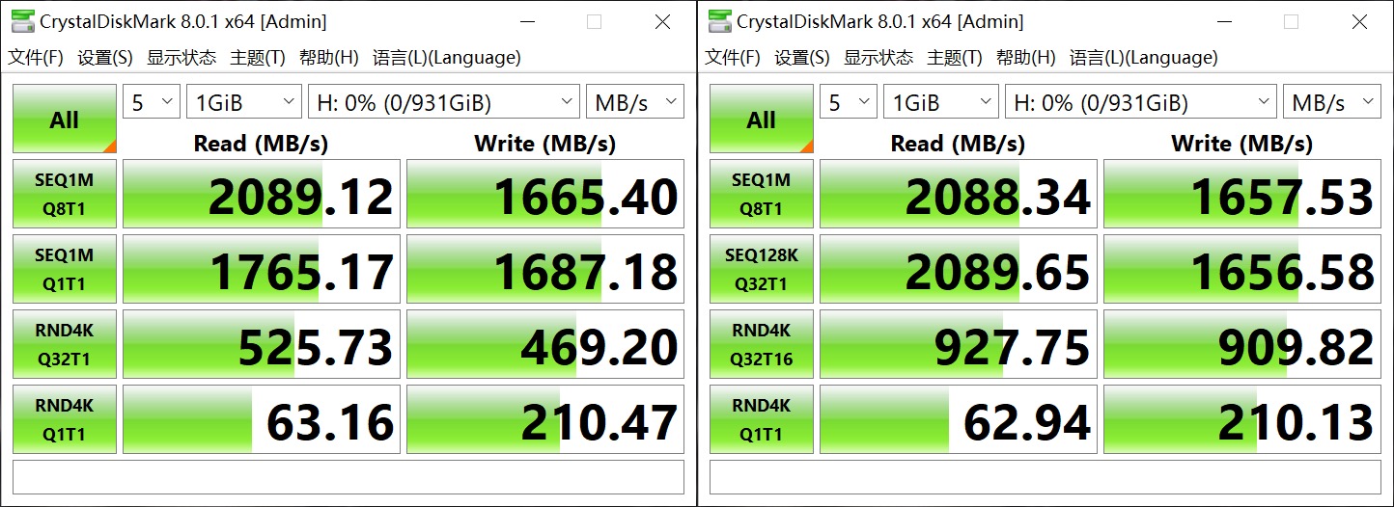The width and height of the screenshot is (1394, 507).
Task: Run all tests with right All button
Action: 762,120
